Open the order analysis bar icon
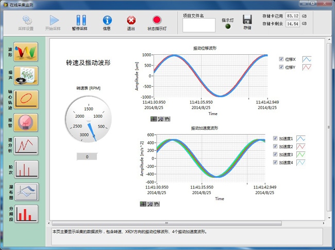 tap(26, 169)
